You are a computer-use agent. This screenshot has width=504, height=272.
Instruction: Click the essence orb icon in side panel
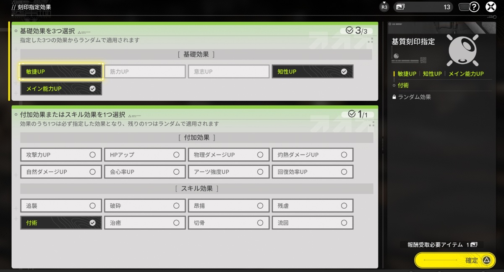tap(463, 50)
